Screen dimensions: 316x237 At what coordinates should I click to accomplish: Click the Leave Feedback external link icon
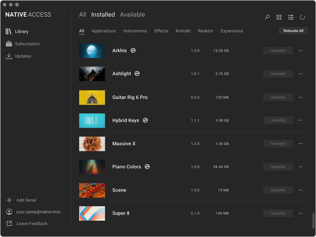(9, 224)
